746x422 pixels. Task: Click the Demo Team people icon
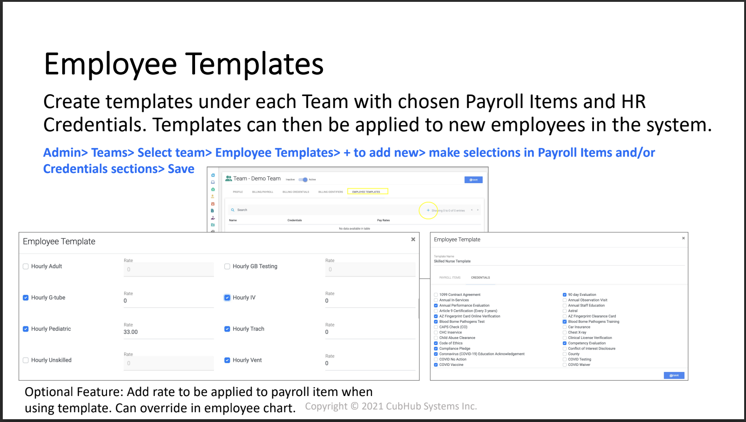click(x=228, y=179)
